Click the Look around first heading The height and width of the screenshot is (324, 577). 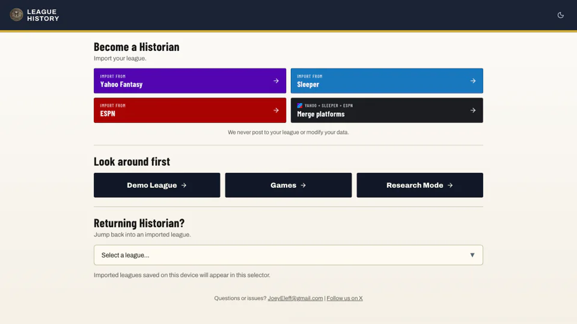[132, 161]
